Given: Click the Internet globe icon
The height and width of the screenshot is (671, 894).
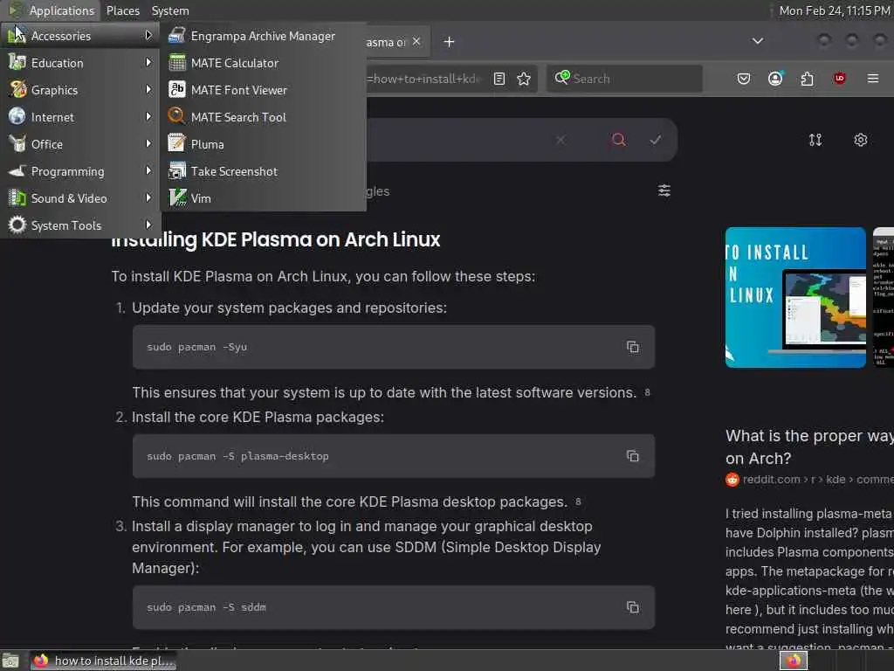Looking at the screenshot, I should 17,116.
